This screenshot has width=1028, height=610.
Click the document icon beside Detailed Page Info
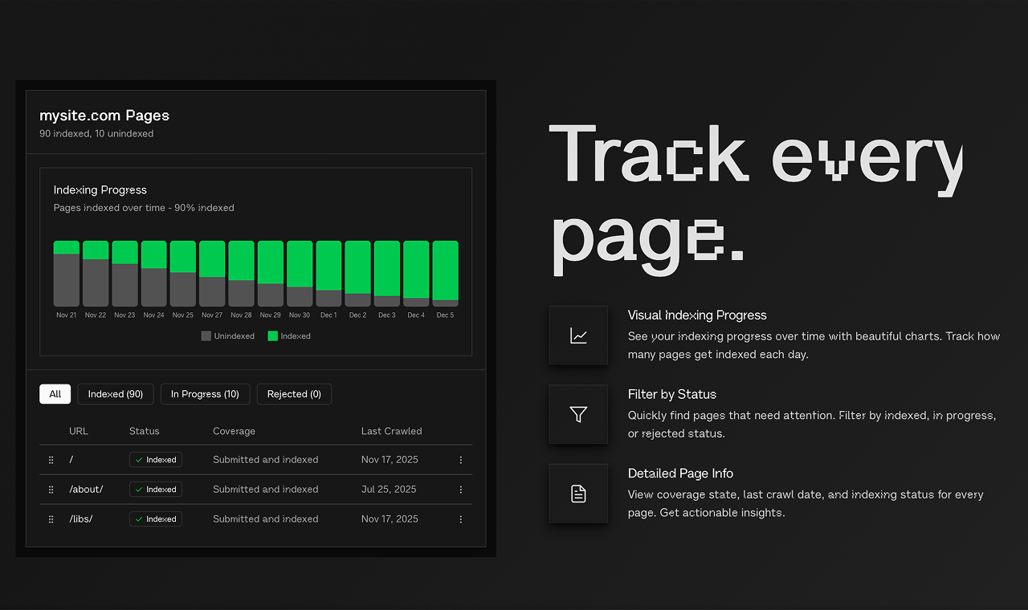578,494
